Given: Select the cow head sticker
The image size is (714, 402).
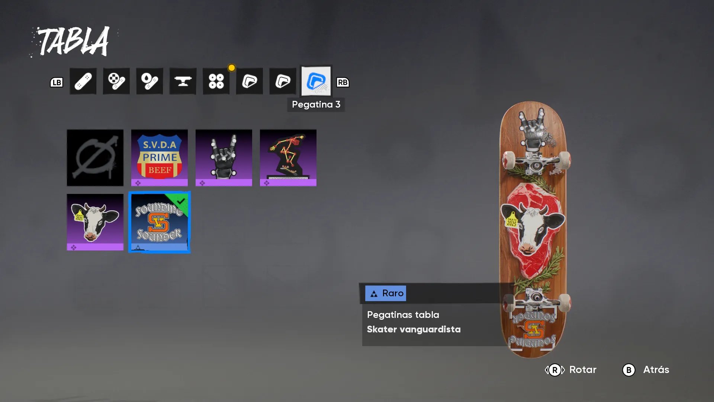Looking at the screenshot, I should pos(95,222).
